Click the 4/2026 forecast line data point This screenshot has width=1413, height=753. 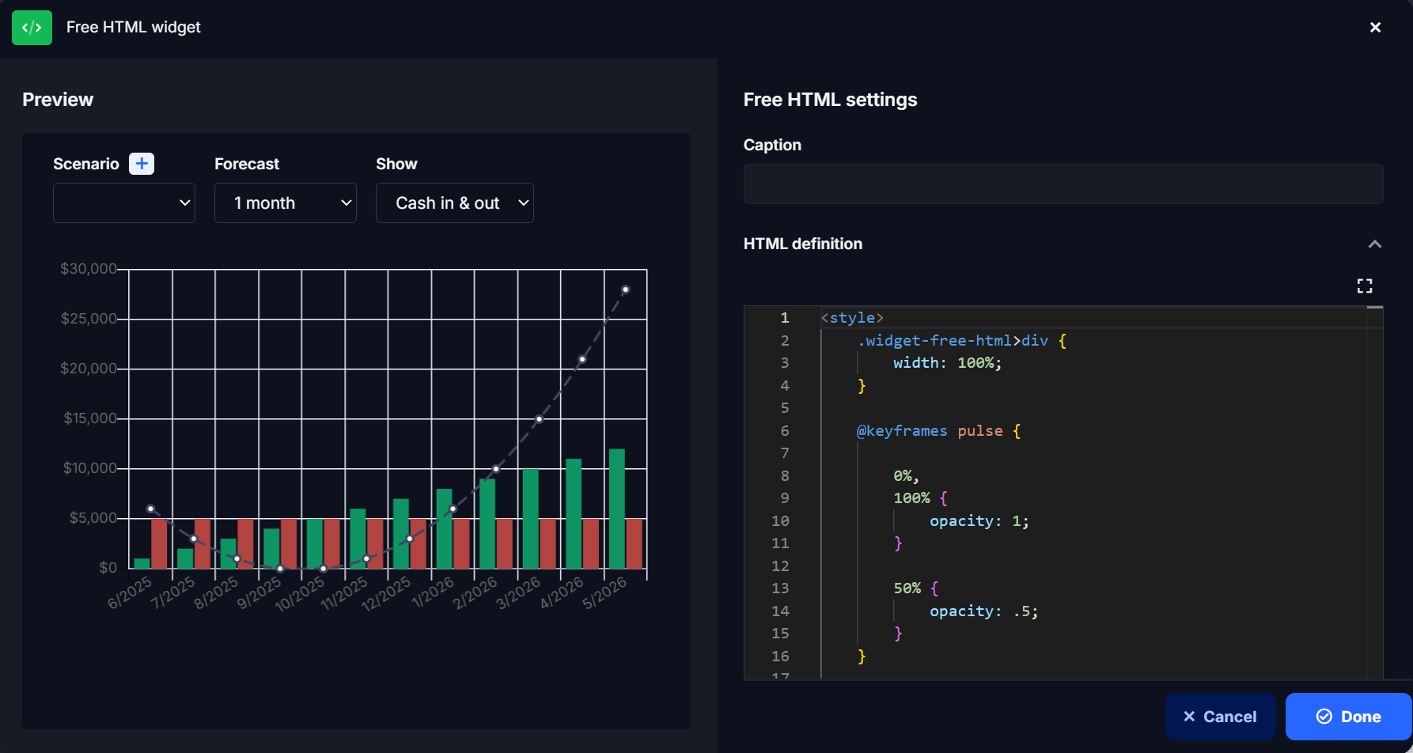[582, 359]
